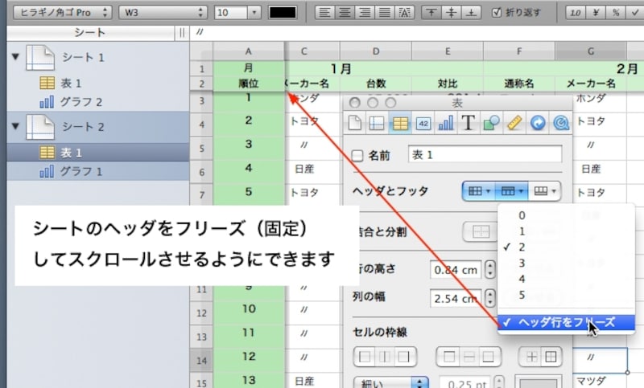Open the Graphic inspector tab
This screenshot has width=644, height=388.
point(491,122)
